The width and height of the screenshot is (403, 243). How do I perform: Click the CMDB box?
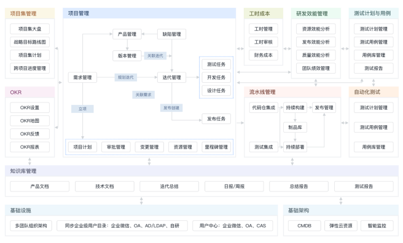304,226
